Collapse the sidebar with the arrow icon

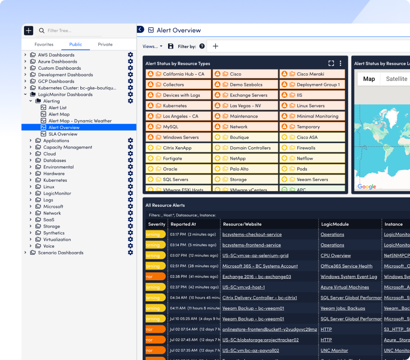(x=140, y=29)
